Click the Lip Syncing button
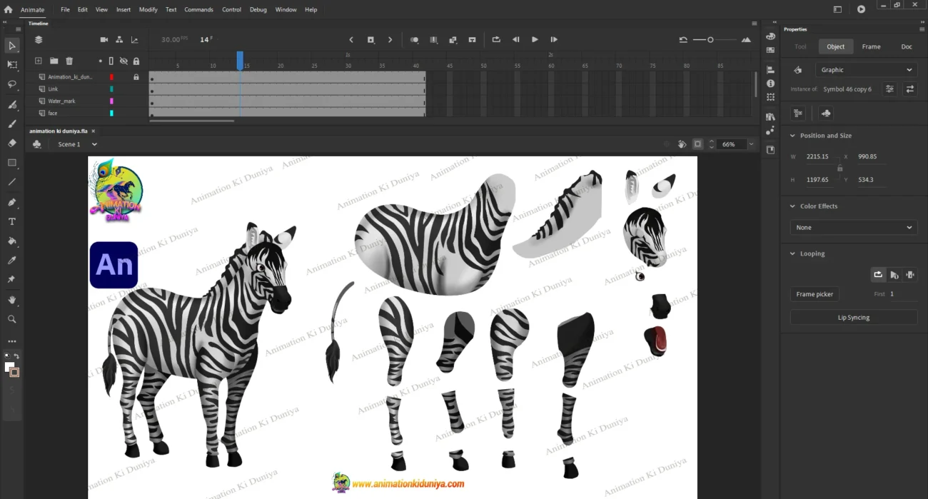 853,318
